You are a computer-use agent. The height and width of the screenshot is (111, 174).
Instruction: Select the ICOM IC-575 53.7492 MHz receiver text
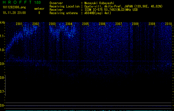(x=111, y=10)
